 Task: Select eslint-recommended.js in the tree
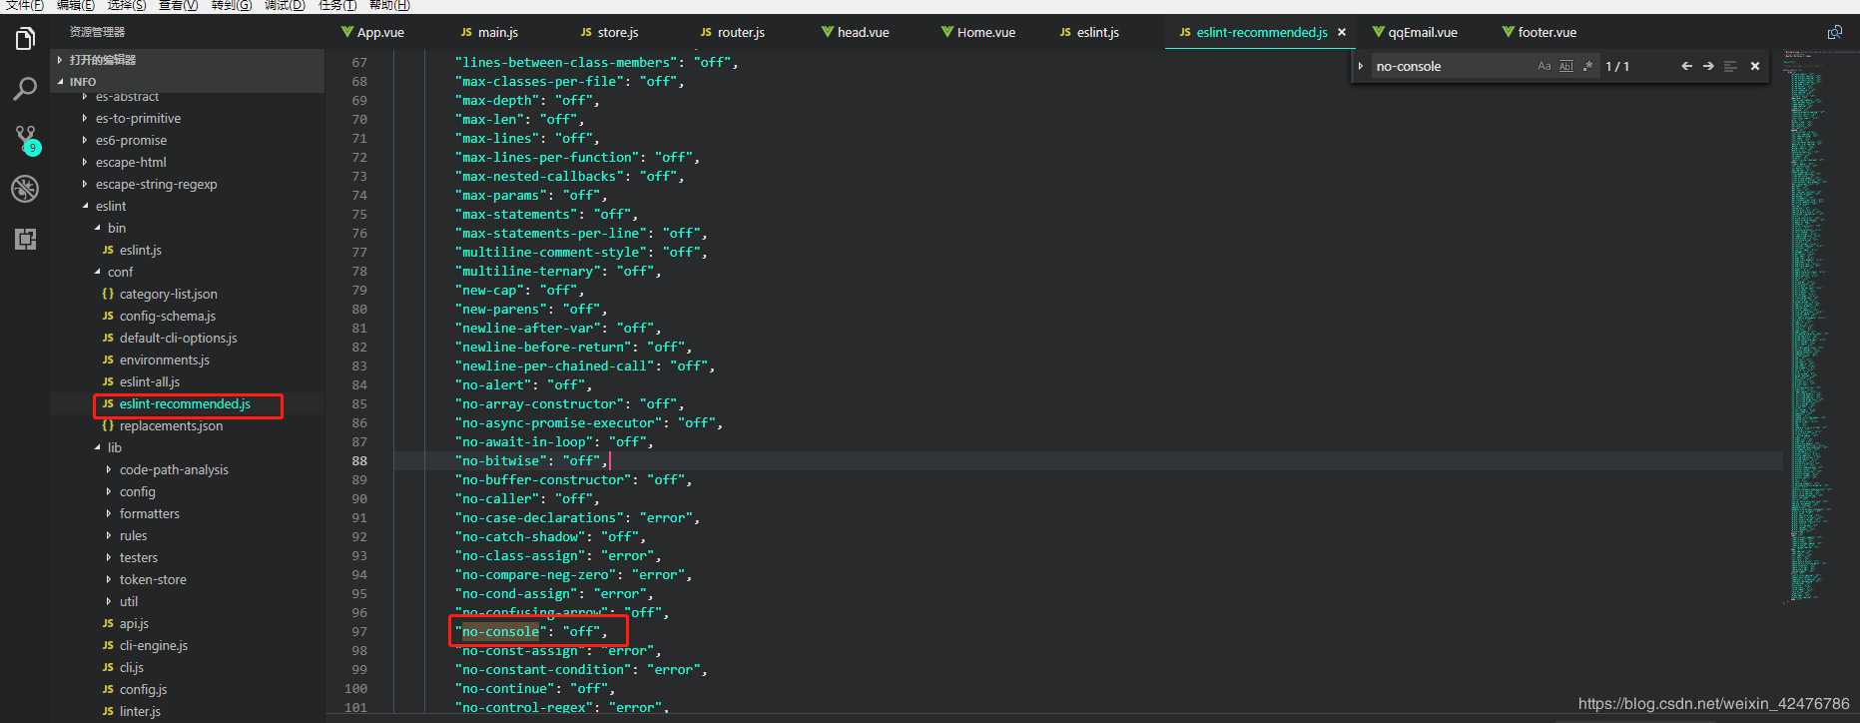tap(185, 403)
